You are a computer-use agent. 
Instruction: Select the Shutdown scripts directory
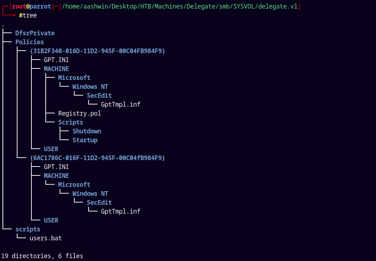pos(87,131)
